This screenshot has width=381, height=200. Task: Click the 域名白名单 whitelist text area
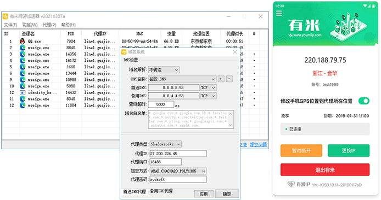point(191,119)
